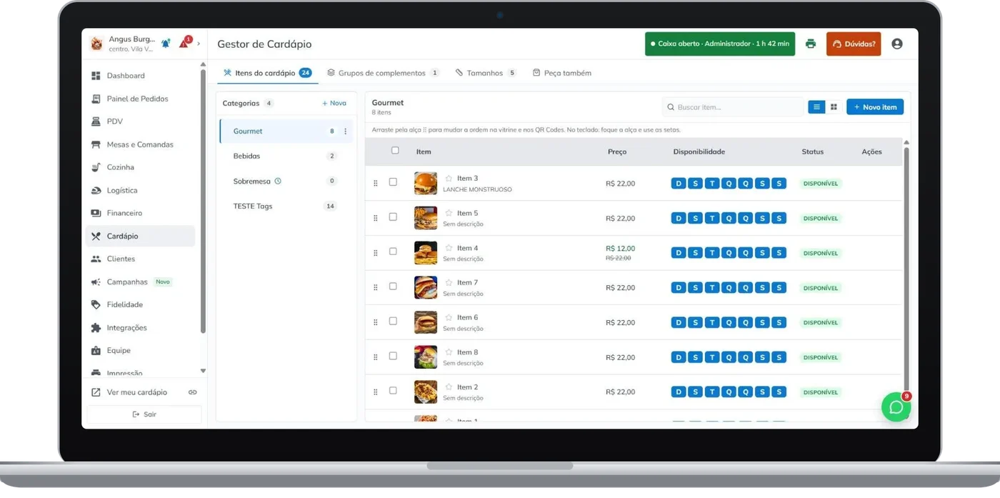Select the Bebidas category
Viewport: 1000px width, 498px height.
click(286, 156)
